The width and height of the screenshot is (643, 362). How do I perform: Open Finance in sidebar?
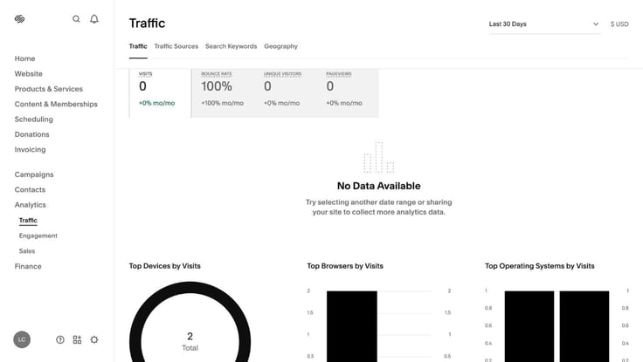click(28, 266)
